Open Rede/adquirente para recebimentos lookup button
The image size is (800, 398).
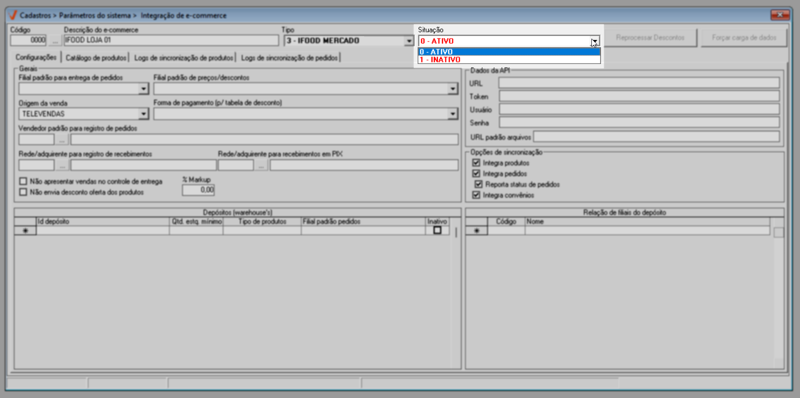(x=62, y=166)
